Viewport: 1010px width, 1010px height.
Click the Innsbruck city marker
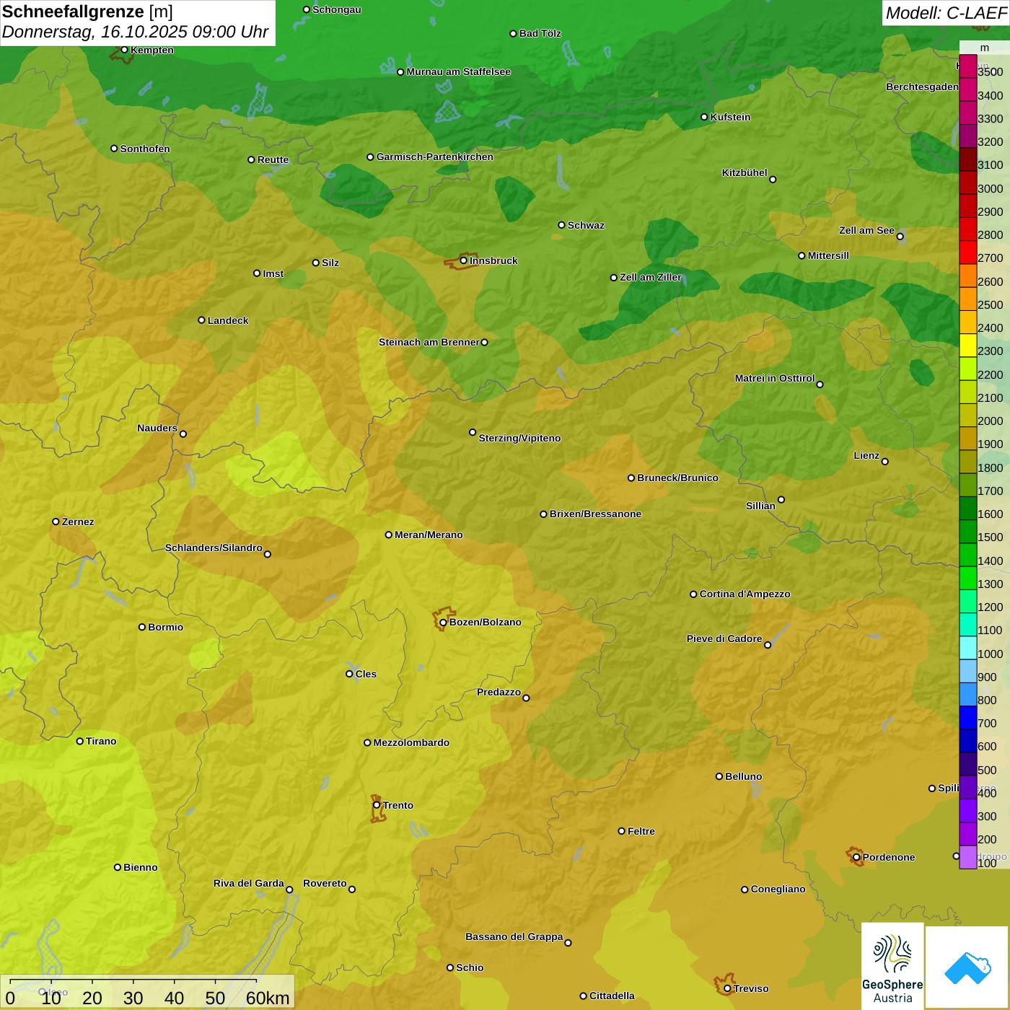pyautogui.click(x=464, y=260)
